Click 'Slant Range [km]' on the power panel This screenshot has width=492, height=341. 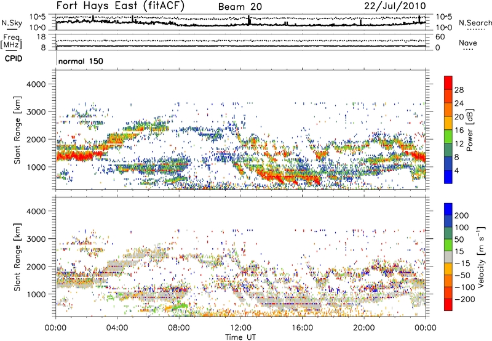click(17, 130)
